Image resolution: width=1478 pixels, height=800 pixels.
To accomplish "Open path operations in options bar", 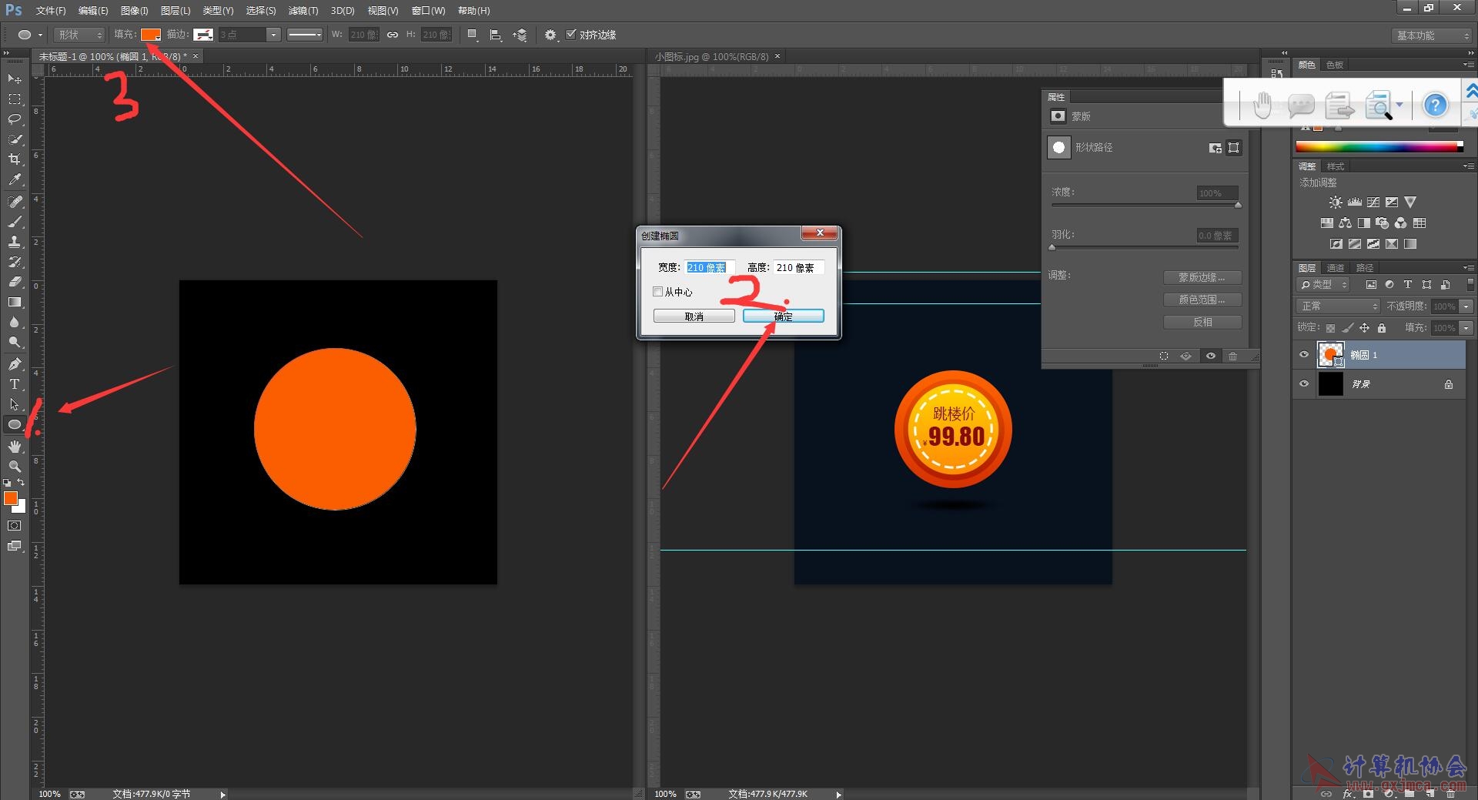I will click(x=473, y=35).
